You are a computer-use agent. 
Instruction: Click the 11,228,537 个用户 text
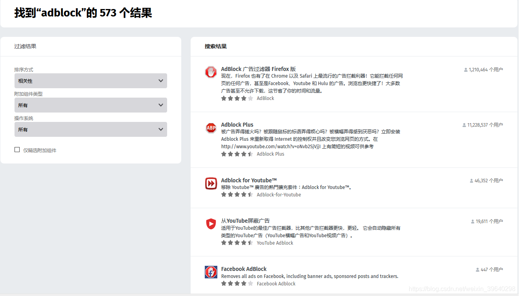(x=485, y=125)
